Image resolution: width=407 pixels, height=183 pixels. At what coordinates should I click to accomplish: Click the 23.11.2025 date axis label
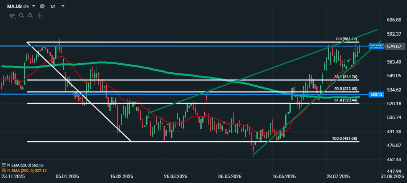tap(12, 176)
